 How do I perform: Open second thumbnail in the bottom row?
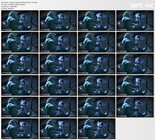pyautogui.click(x=58, y=128)
